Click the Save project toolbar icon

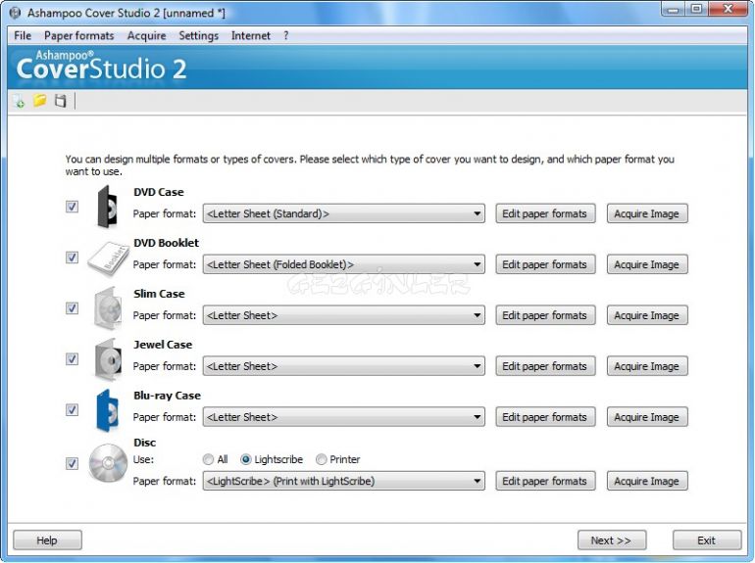[60, 101]
